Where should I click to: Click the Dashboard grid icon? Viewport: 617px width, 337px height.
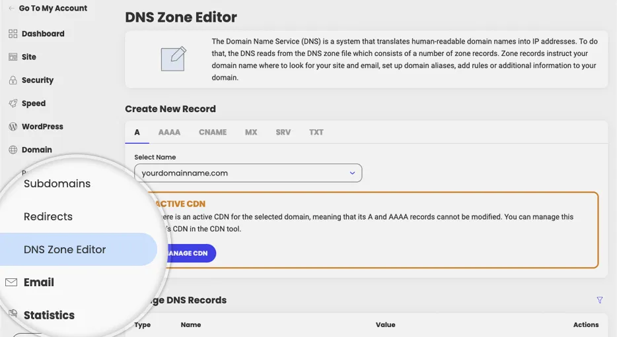pos(13,34)
